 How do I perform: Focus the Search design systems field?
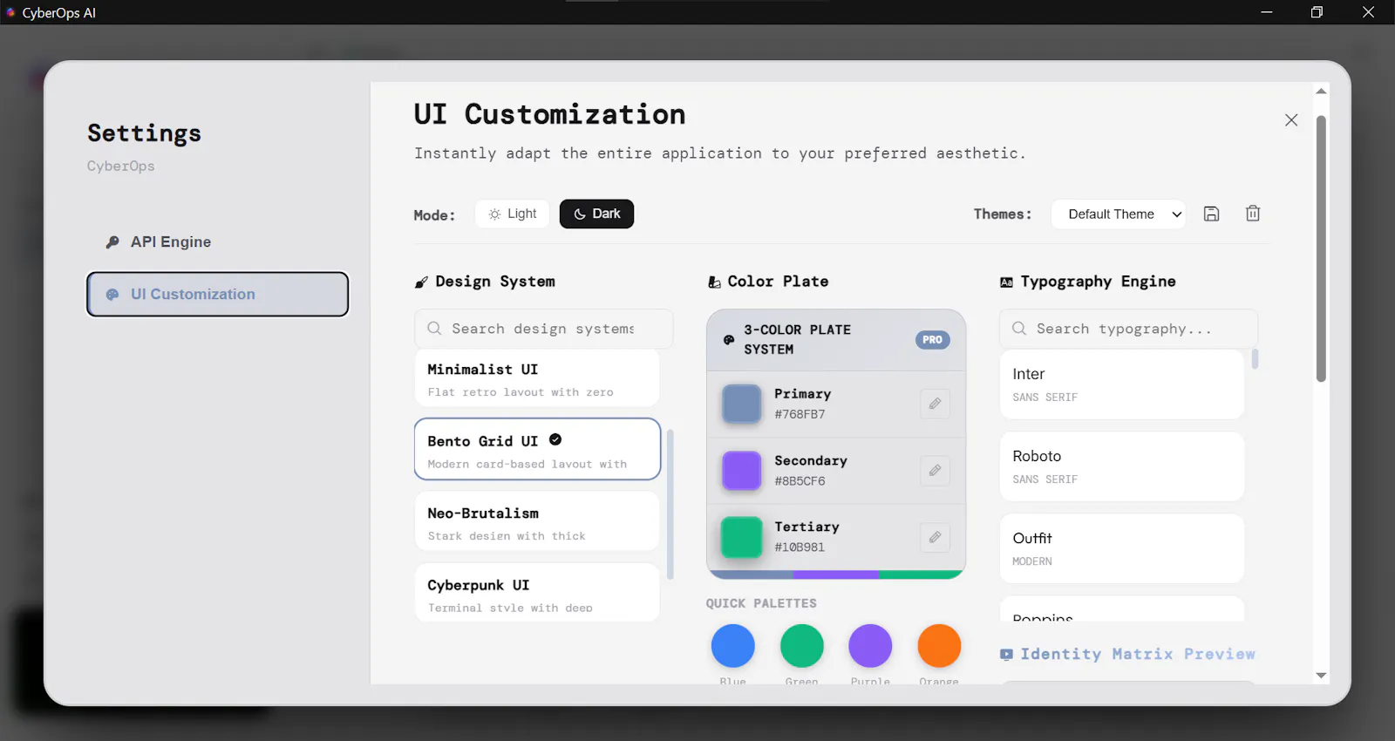point(543,329)
